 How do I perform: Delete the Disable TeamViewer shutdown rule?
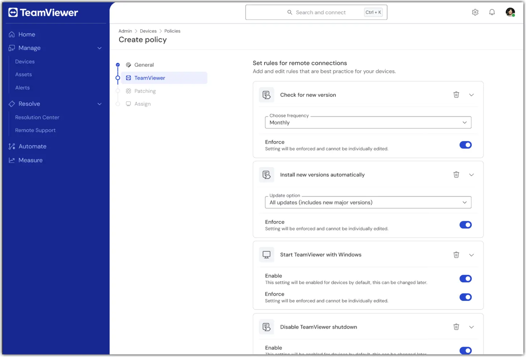point(456,327)
